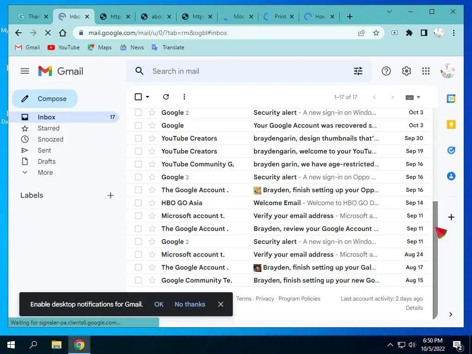Bookmark this page with star icon

[376, 33]
